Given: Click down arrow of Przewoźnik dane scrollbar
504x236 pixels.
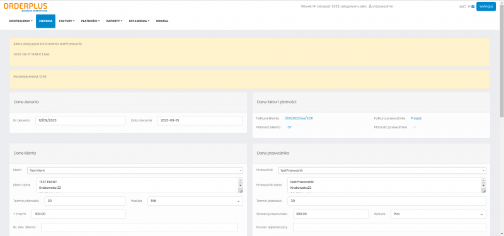Looking at the screenshot, I should tap(483, 185).
